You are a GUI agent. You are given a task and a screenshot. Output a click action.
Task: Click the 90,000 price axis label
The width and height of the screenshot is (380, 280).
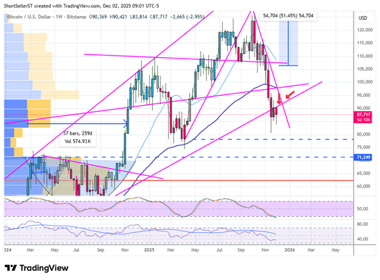coord(365,108)
